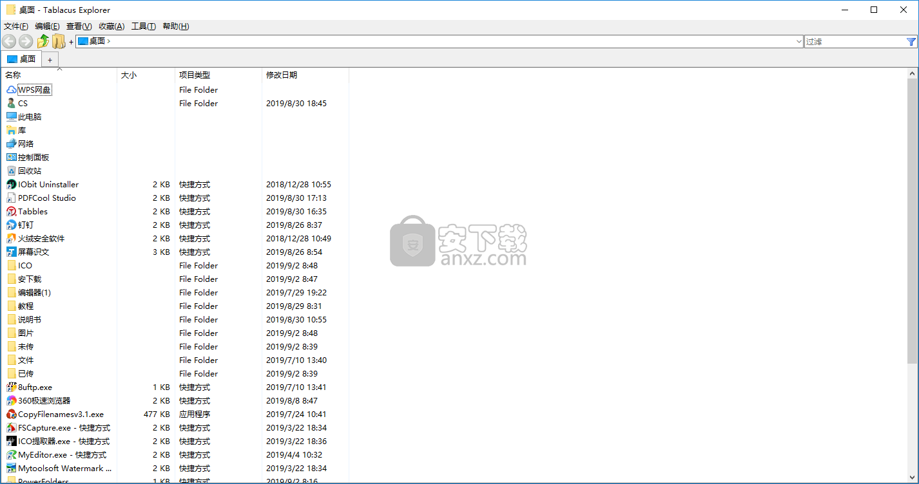919x484 pixels.
Task: Select the 库 libraries icon
Action: (x=12, y=130)
